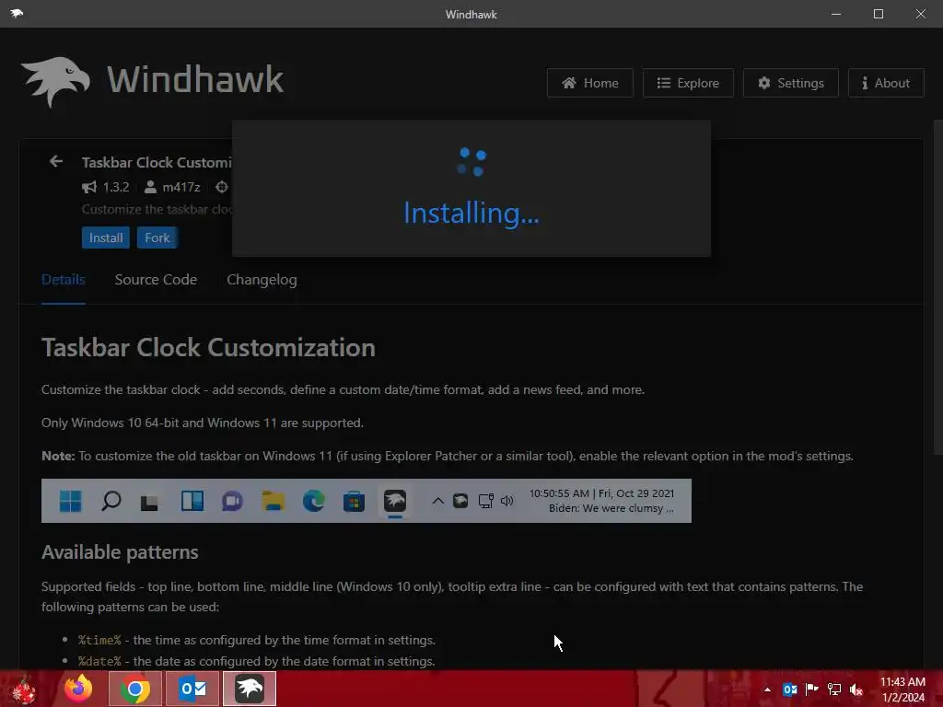Fork the Taskbar Clock mod
The image size is (943, 707).
point(157,238)
